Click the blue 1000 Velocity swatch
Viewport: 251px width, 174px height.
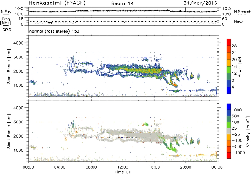click(x=229, y=107)
